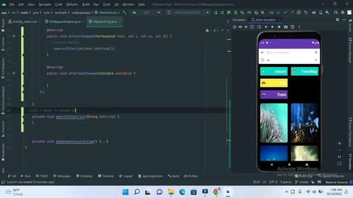Open the Logcat tool window

click(x=126, y=176)
